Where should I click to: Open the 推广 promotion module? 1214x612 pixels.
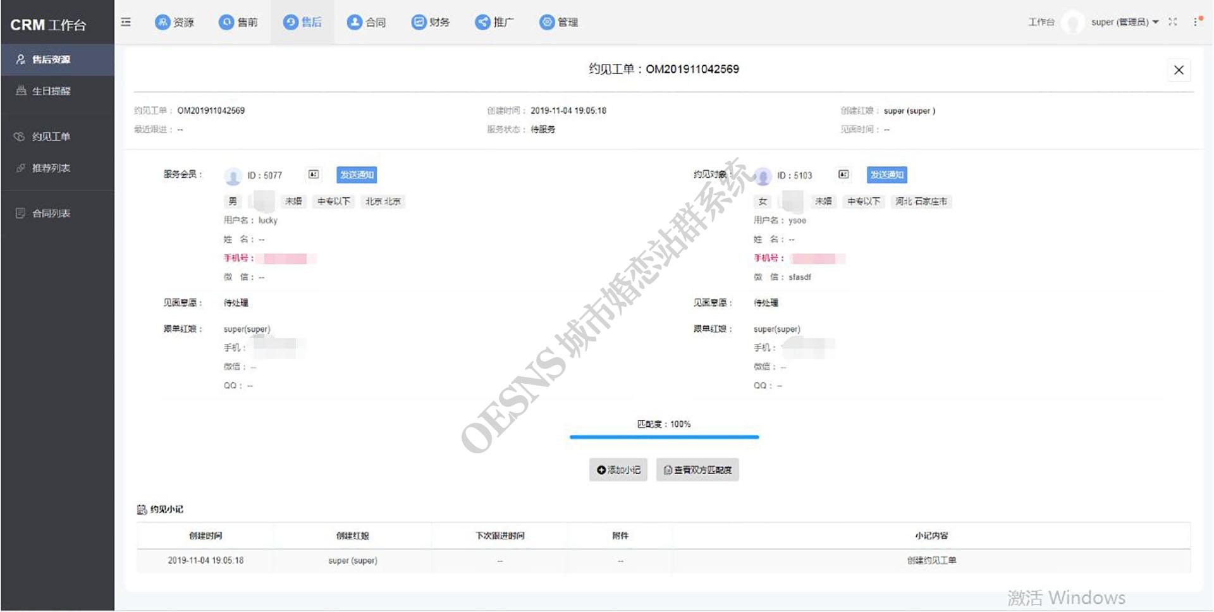pos(494,22)
